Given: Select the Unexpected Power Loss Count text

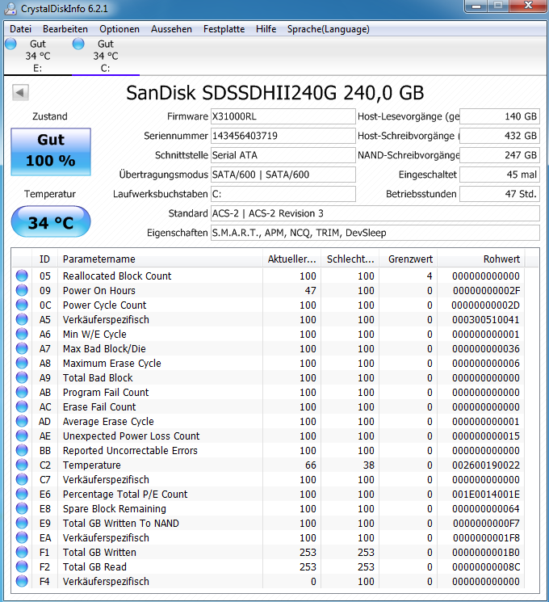Looking at the screenshot, I should 132,436.
